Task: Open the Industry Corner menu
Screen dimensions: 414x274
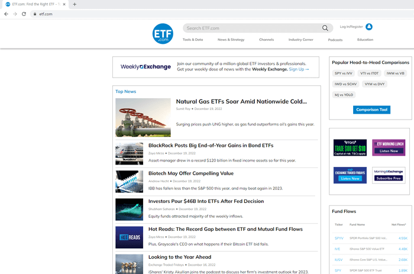Action: pyautogui.click(x=300, y=40)
